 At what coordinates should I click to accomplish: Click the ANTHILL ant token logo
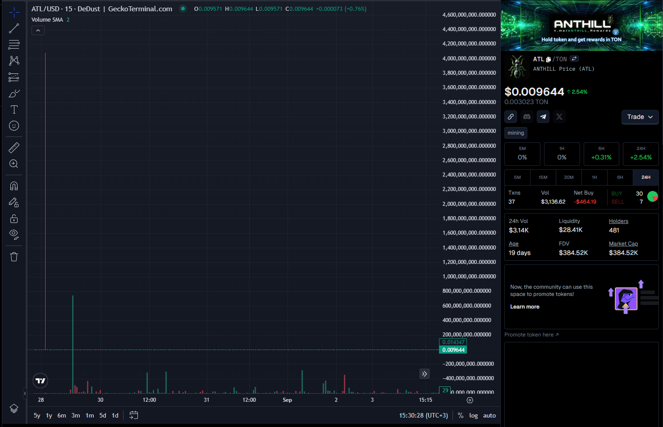pyautogui.click(x=517, y=66)
